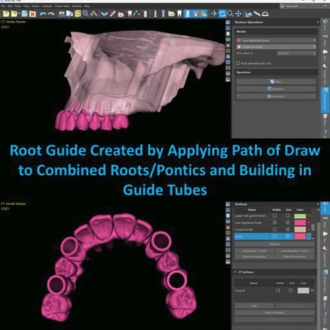This screenshot has height=330, width=330.
Task: Open the File menu
Action: click(3, 6)
